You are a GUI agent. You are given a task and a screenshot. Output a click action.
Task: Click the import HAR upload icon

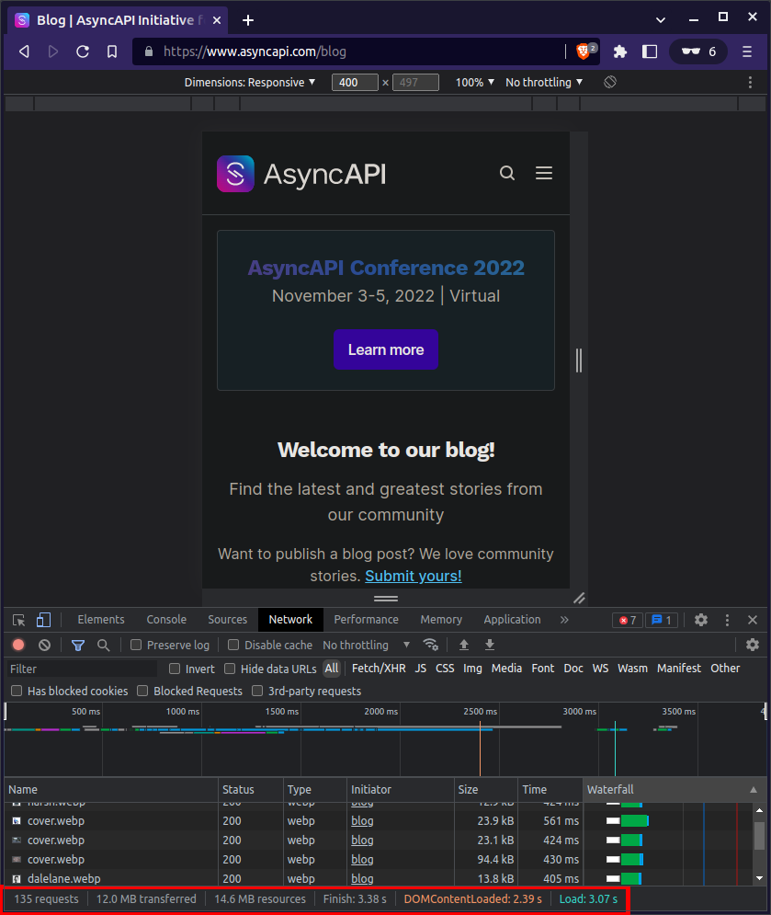464,645
